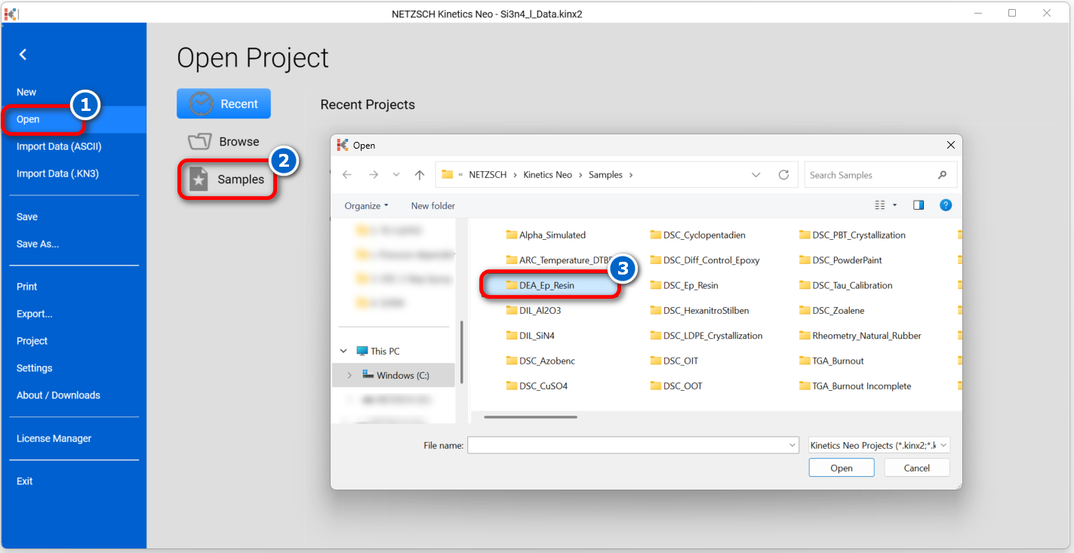Collapse the This PC tree node

(x=344, y=351)
